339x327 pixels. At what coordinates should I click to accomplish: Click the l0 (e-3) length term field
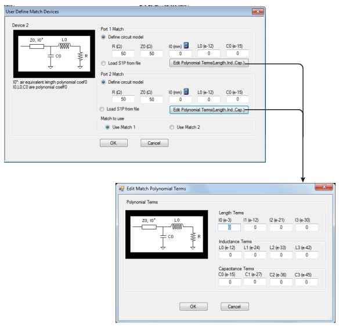pos(229,227)
